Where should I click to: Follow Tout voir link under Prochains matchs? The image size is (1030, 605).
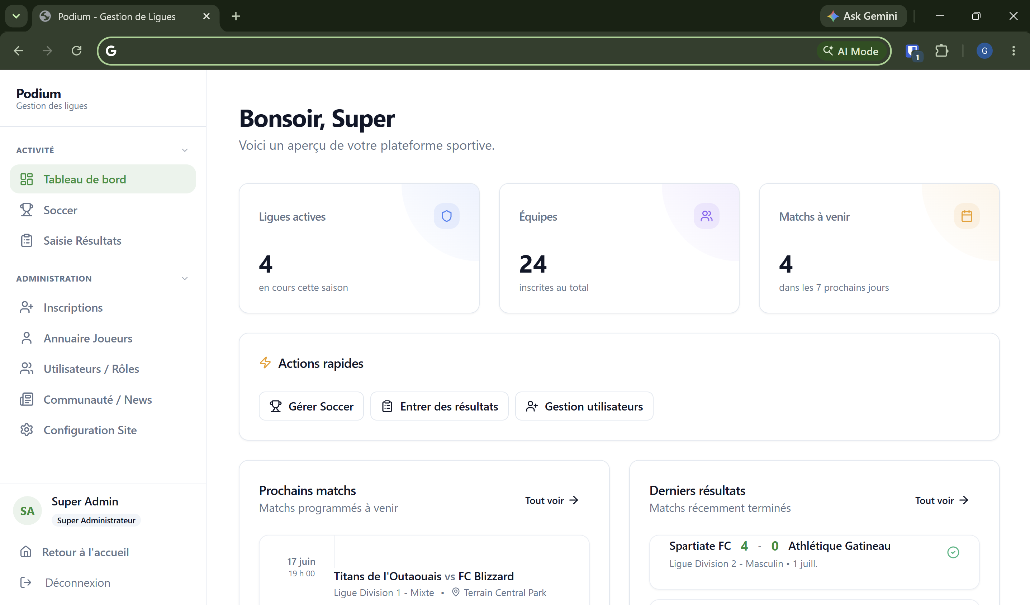coord(551,500)
